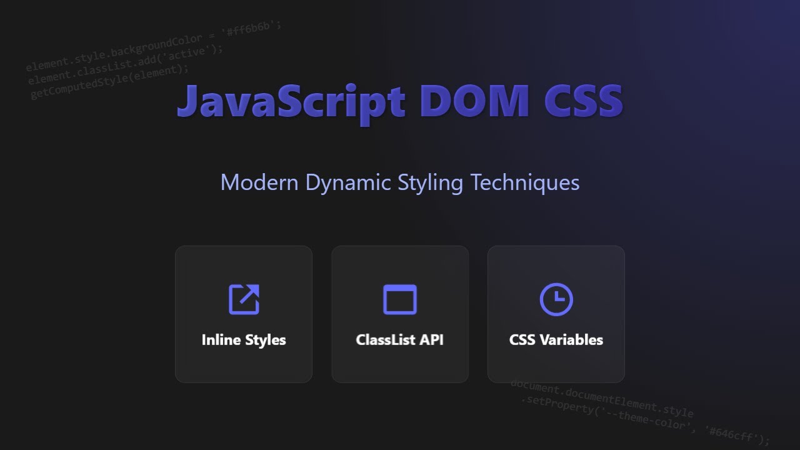Click the getComputedStyle(element); code line

click(110, 82)
